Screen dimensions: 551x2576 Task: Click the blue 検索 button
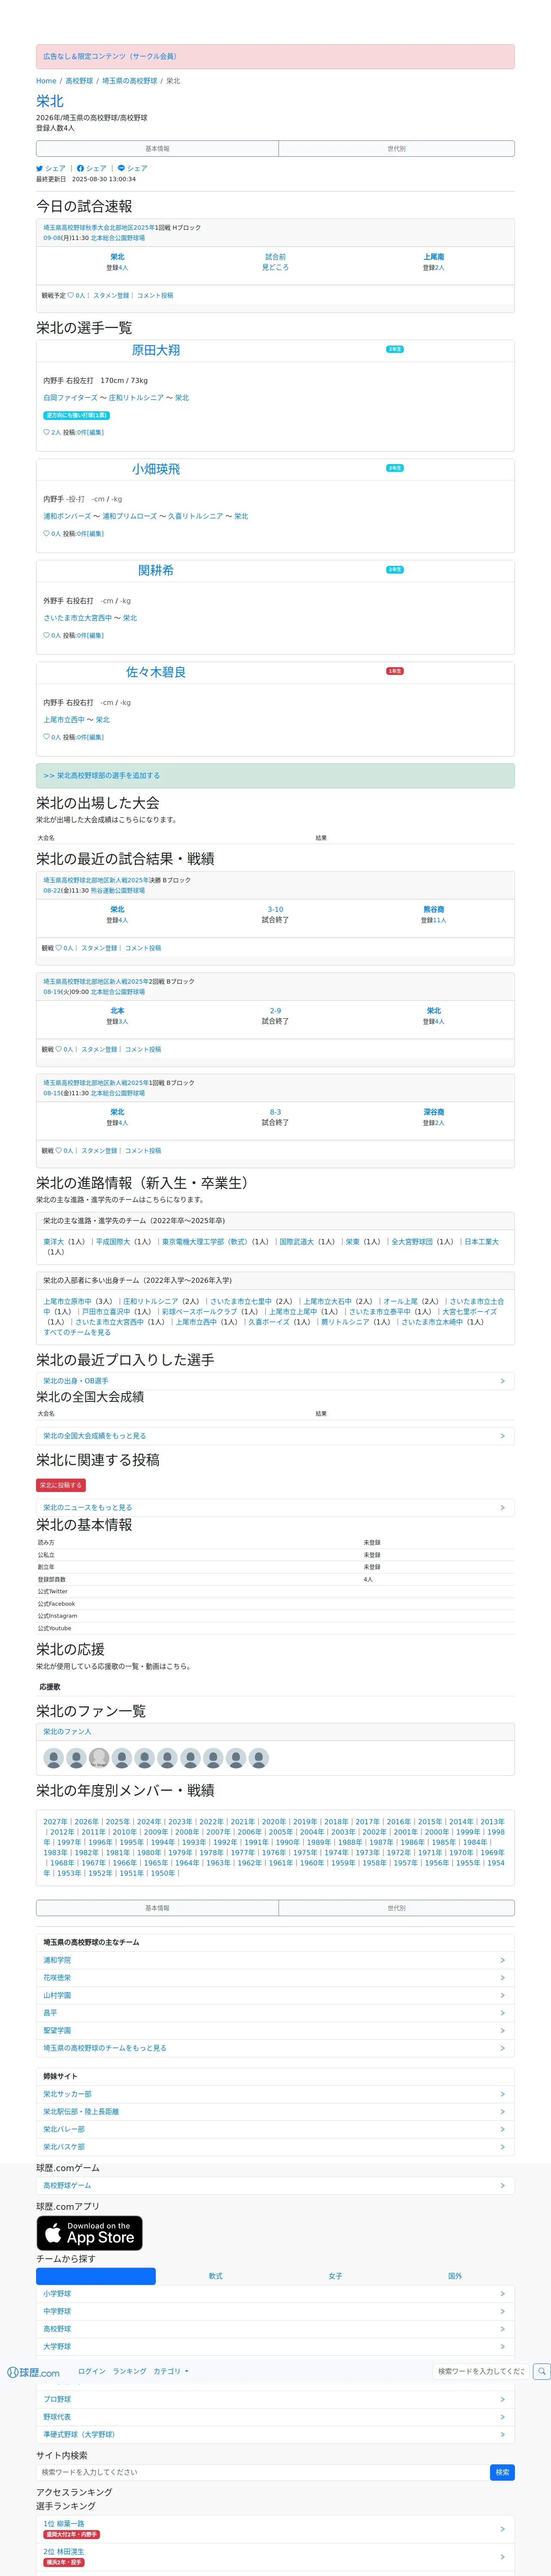coord(502,2472)
